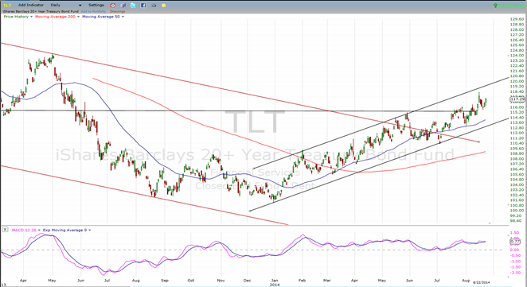Image resolution: width=527 pixels, height=287 pixels.
Task: Open the Settings menu
Action: 96,5
